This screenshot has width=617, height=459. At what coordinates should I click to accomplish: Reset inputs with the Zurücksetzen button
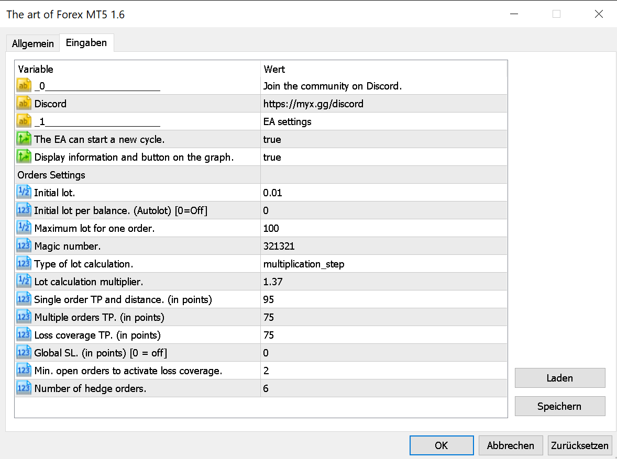(580, 445)
